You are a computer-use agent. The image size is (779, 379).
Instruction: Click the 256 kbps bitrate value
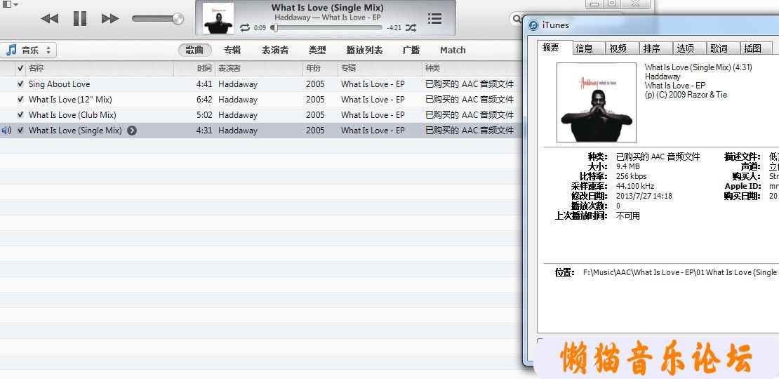pos(631,176)
